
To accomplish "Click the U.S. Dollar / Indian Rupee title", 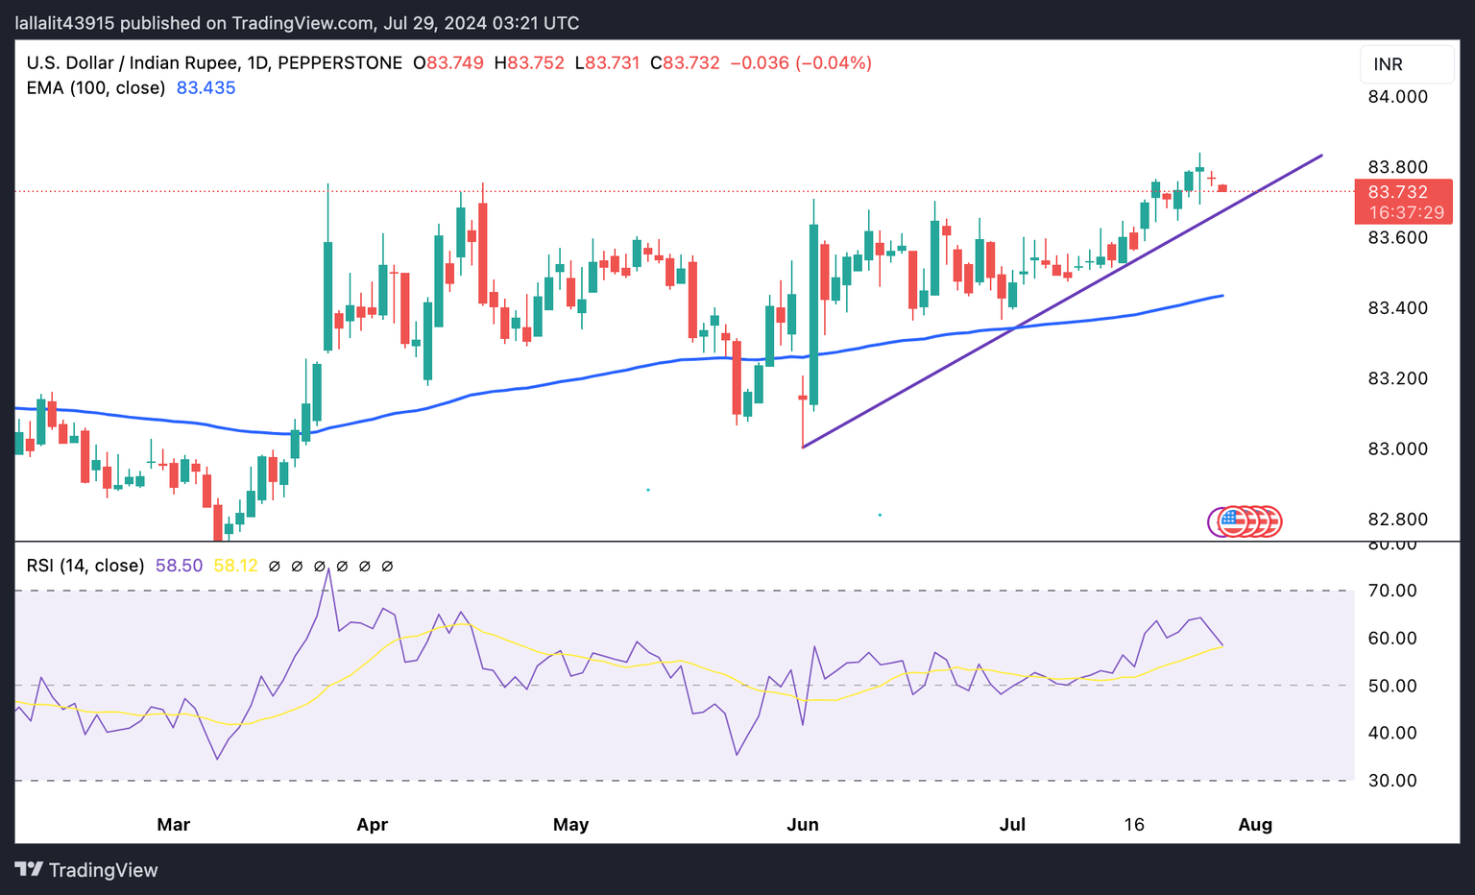I will [133, 63].
